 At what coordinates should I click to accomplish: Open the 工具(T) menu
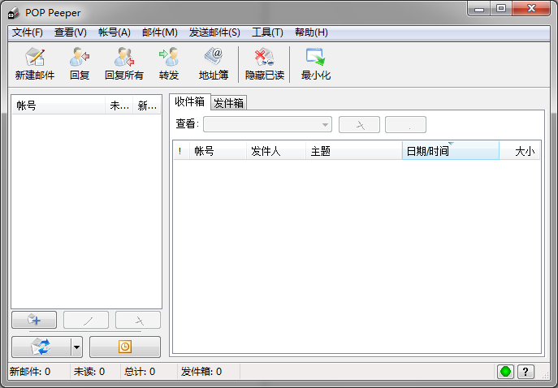[x=267, y=32]
